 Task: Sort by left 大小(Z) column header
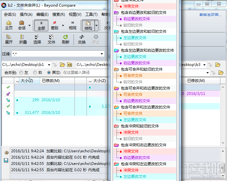tap(30, 81)
